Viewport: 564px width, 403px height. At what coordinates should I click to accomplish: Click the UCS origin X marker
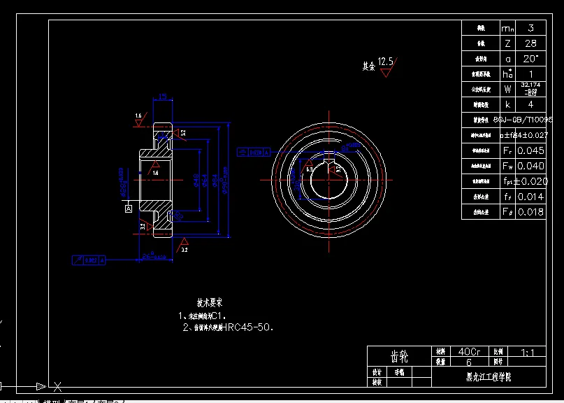[57, 387]
